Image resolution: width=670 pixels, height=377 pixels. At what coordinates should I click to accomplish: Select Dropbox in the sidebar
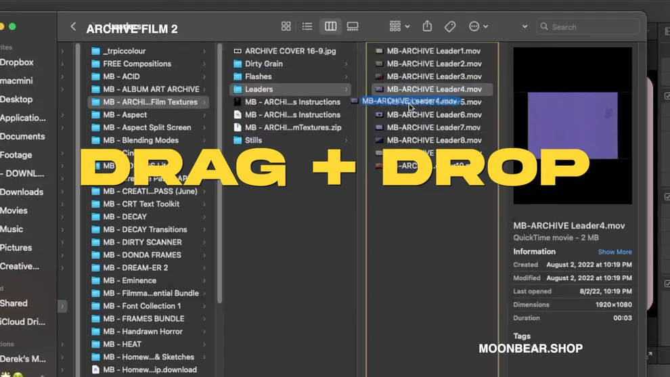coord(17,62)
